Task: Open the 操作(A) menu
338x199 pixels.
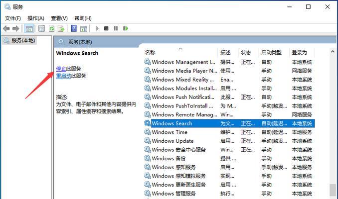Action: pyautogui.click(x=36, y=18)
